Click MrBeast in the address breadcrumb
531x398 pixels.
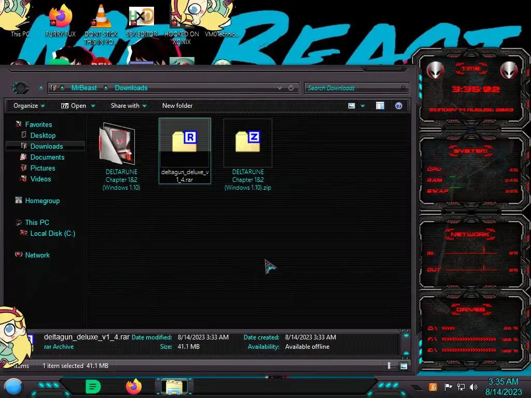84,88
